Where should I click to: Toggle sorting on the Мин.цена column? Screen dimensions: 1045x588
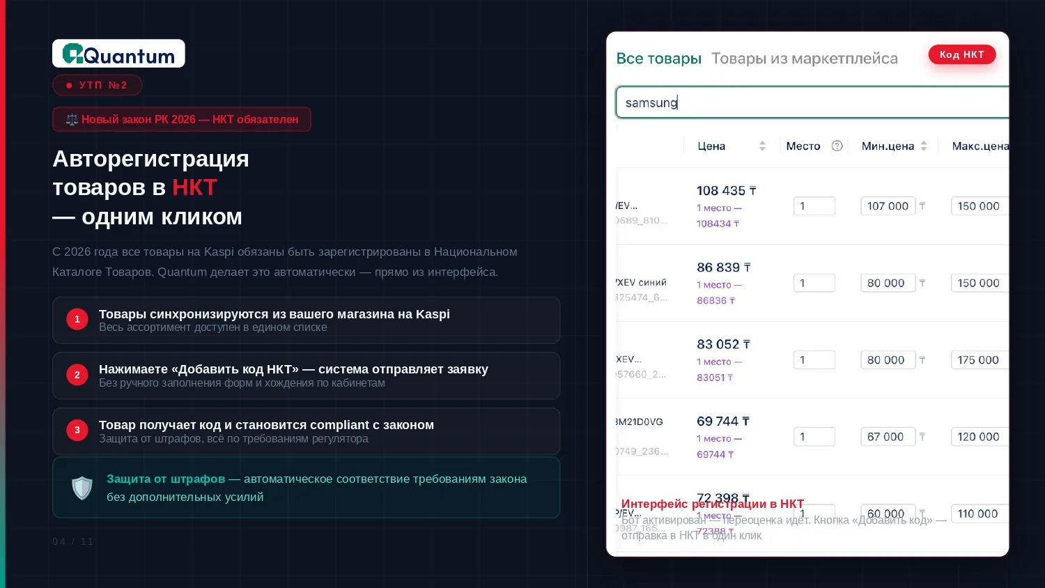coord(924,146)
